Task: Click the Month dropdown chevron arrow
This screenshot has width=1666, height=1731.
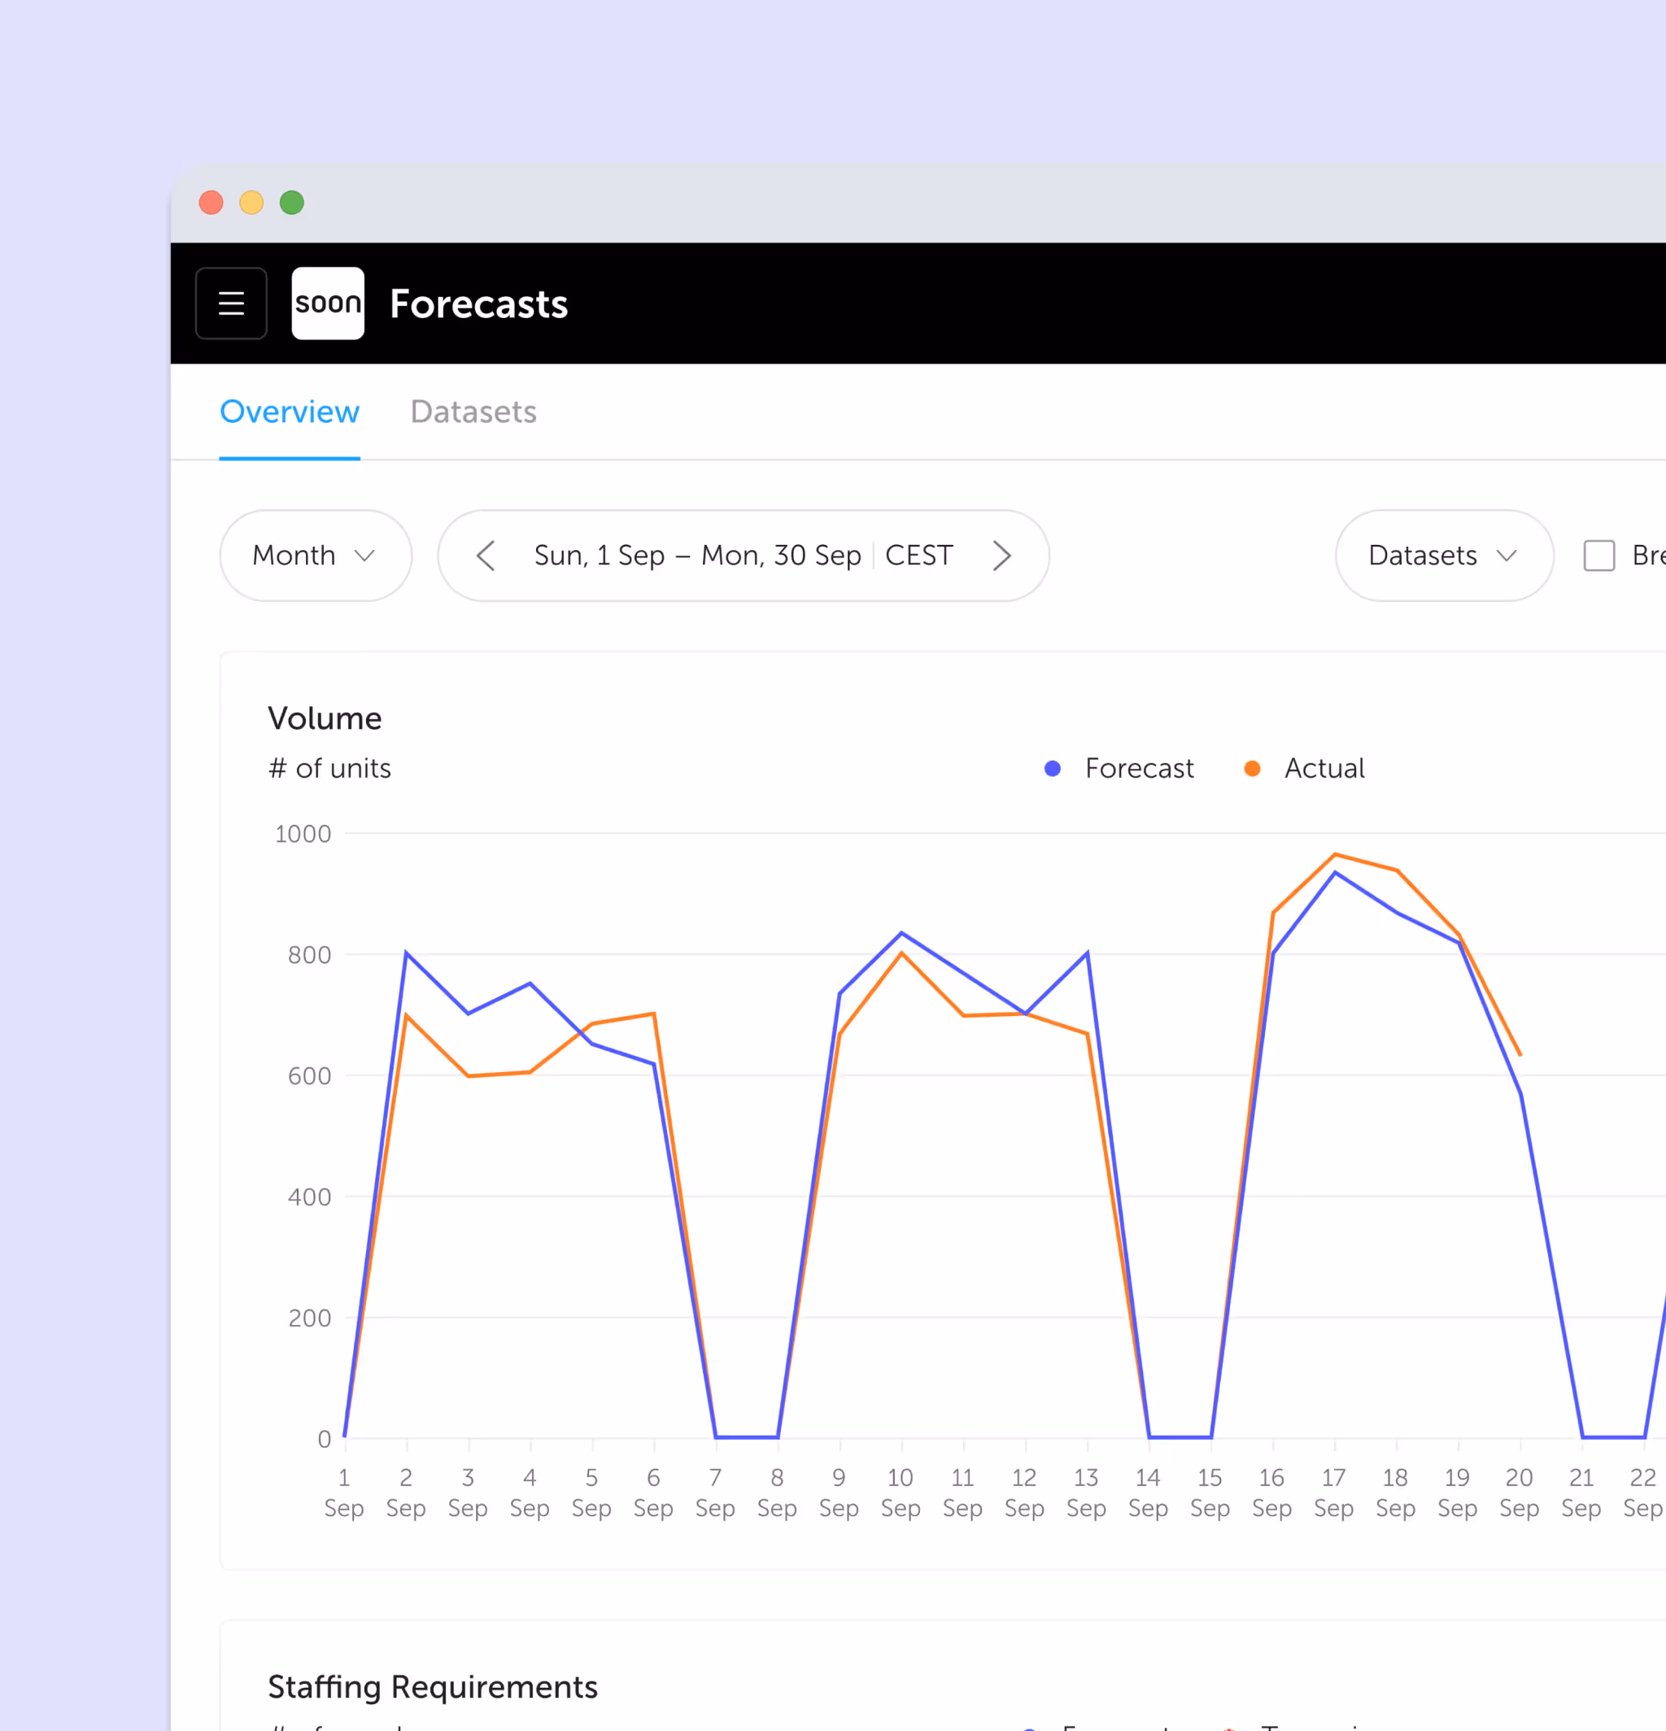Action: pos(364,556)
